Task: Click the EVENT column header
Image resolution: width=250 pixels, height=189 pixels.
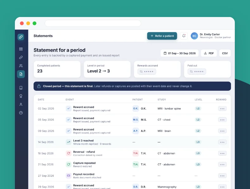Action: [x=70, y=100]
